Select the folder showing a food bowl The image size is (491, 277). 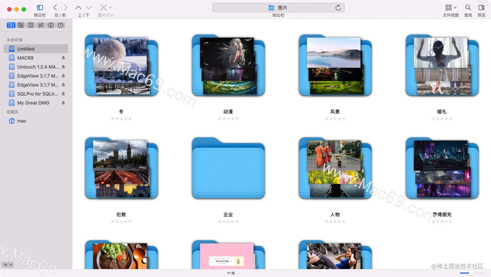point(121,255)
